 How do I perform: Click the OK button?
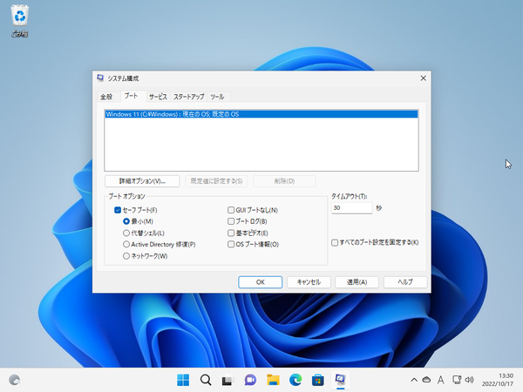(x=260, y=282)
